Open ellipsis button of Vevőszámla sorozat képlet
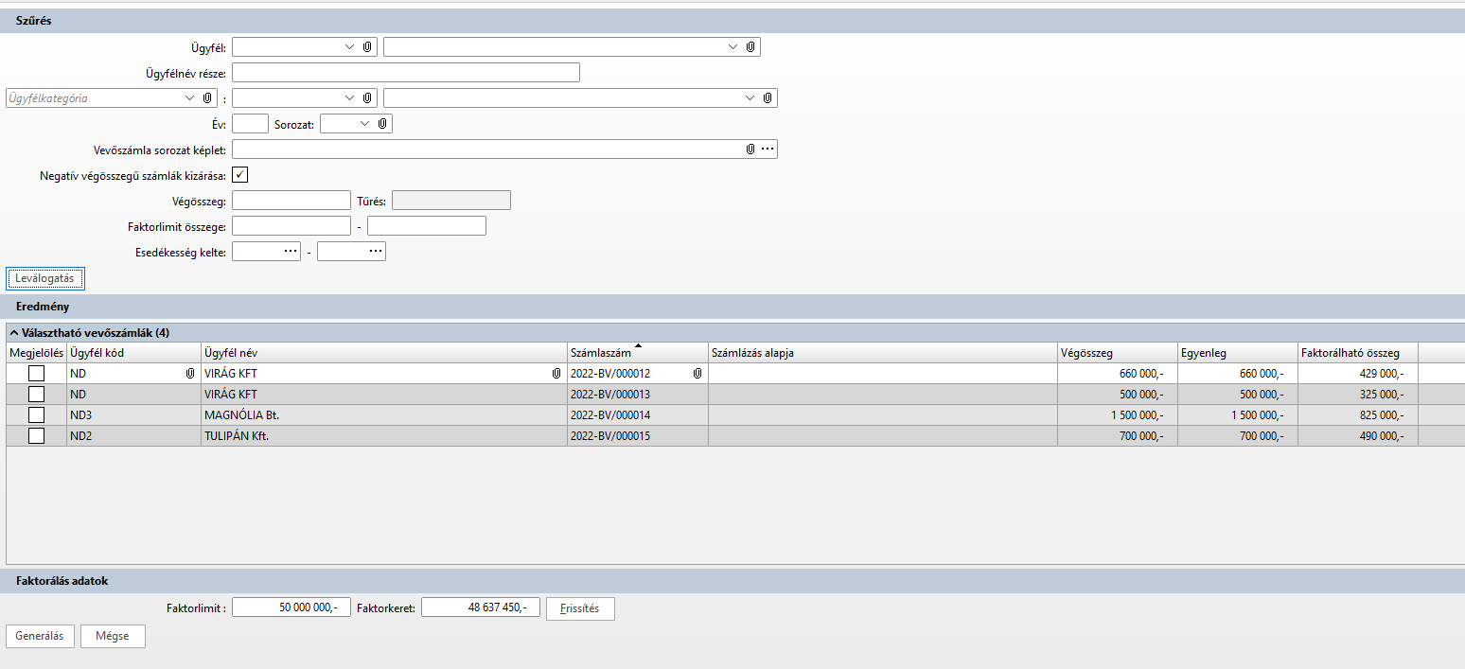This screenshot has height=669, width=1465. click(x=768, y=149)
